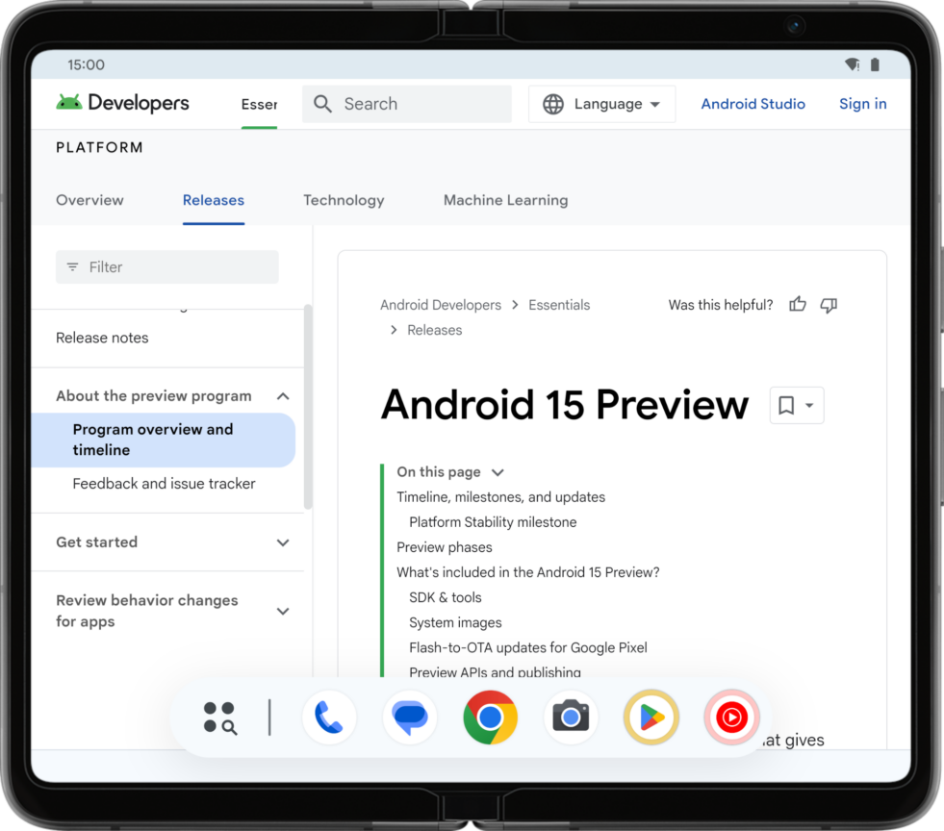
Task: Click the Sign in link
Action: coord(862,103)
